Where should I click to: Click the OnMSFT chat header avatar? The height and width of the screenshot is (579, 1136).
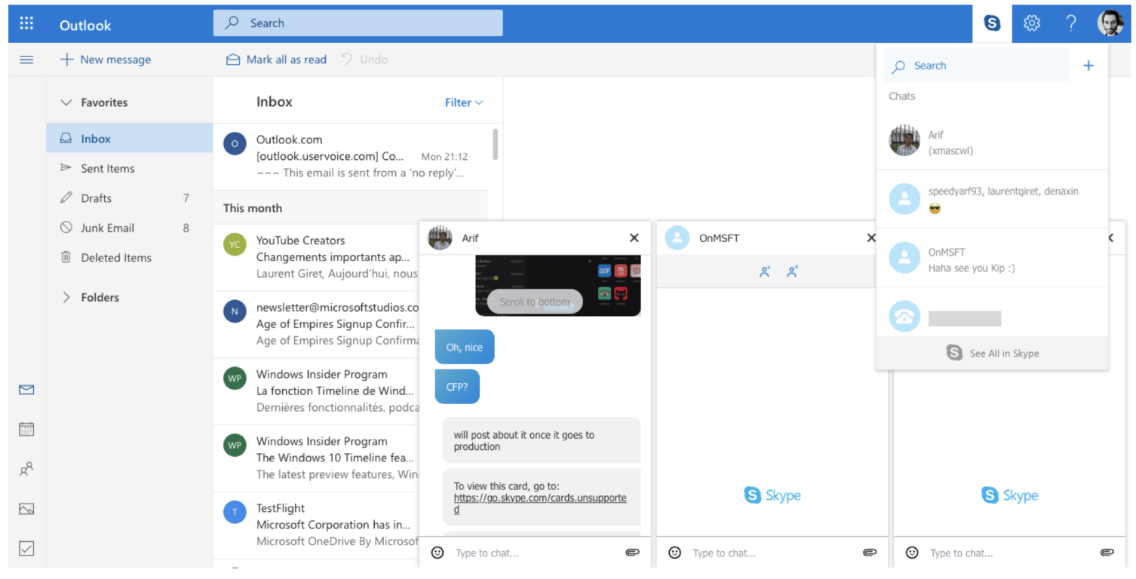(677, 238)
